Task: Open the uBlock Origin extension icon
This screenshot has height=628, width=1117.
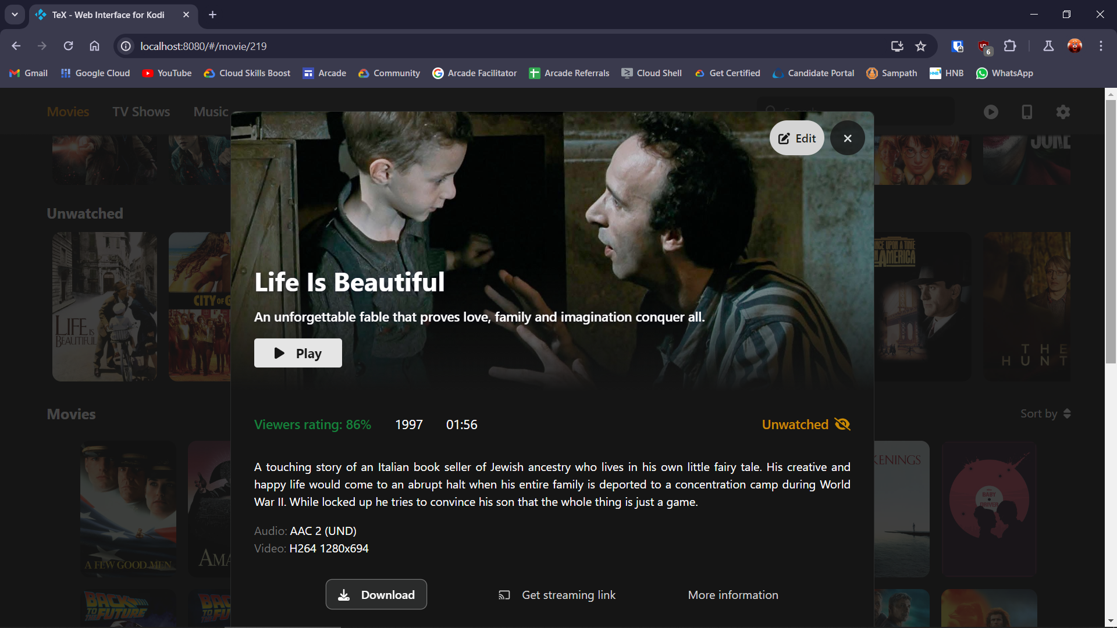Action: click(984, 46)
